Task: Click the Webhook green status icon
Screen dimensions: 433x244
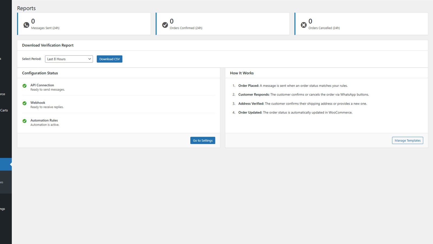Action: click(x=24, y=103)
